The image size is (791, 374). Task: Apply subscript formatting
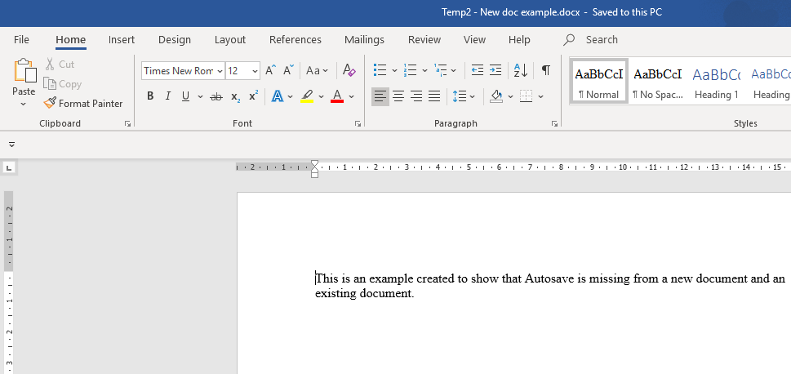tap(236, 96)
